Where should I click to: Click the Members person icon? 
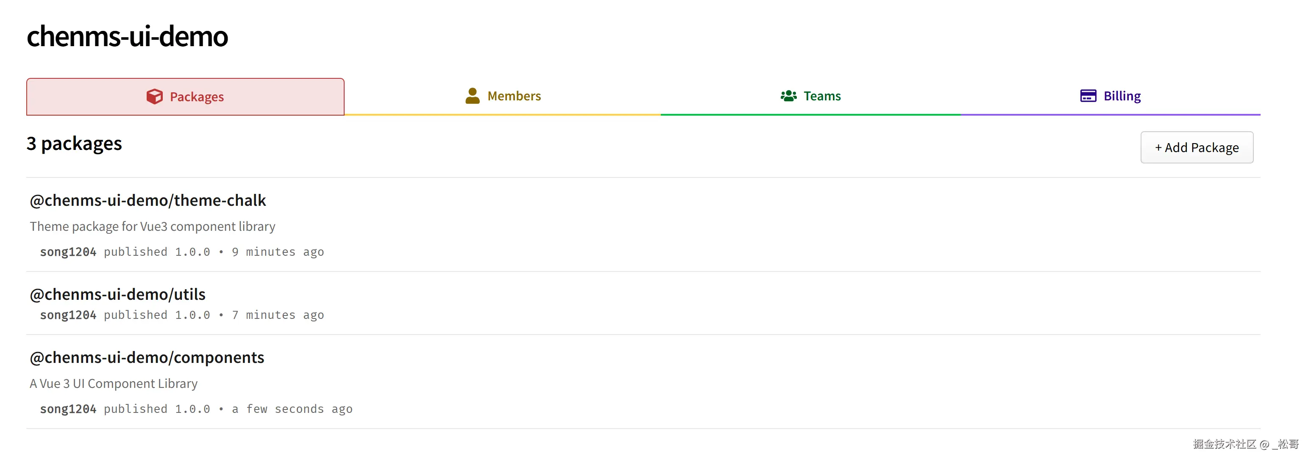[x=472, y=96]
